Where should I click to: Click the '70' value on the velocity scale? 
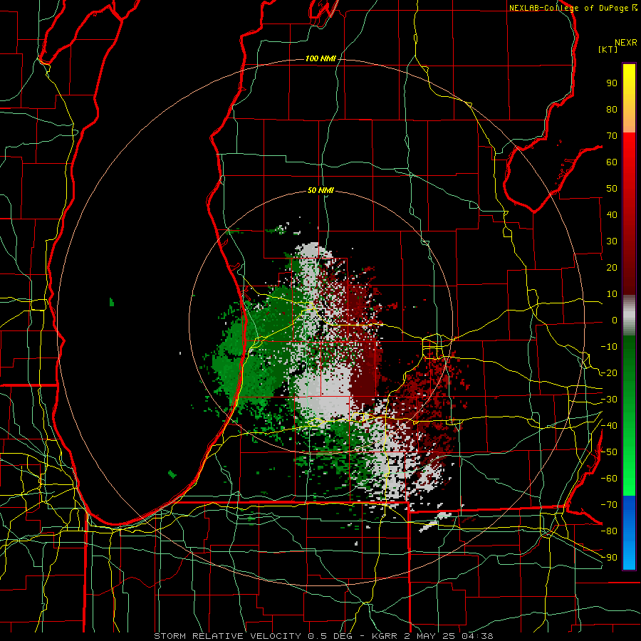(612, 136)
